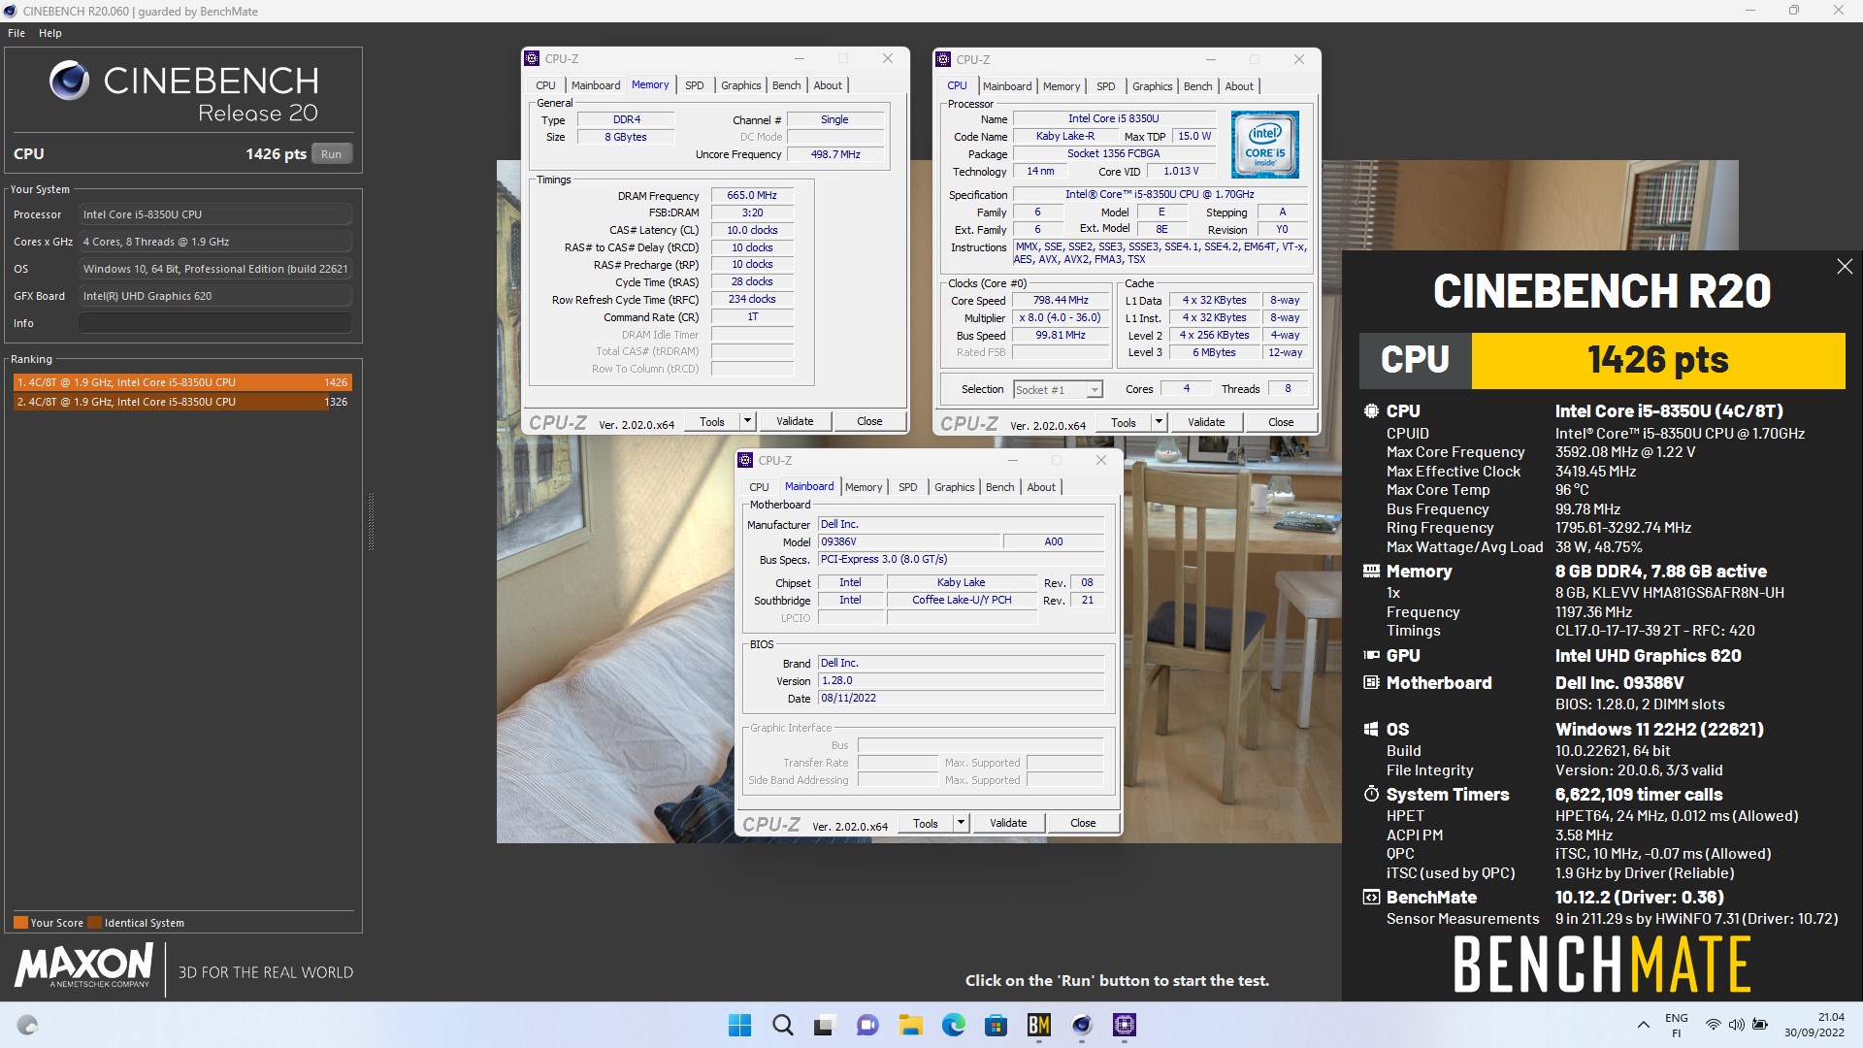Launch Microsoft Edge from the taskbar
The height and width of the screenshot is (1048, 1863).
click(x=953, y=1025)
